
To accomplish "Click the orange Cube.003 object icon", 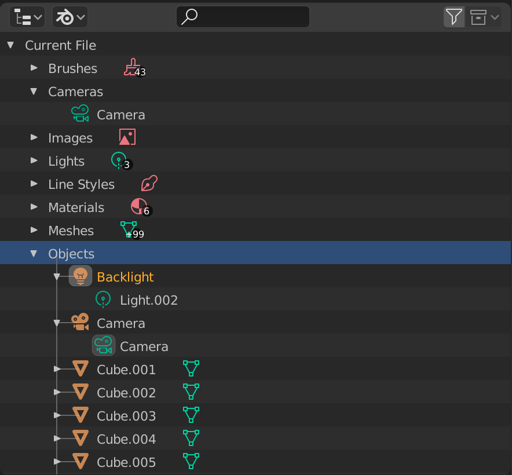I will pos(81,415).
